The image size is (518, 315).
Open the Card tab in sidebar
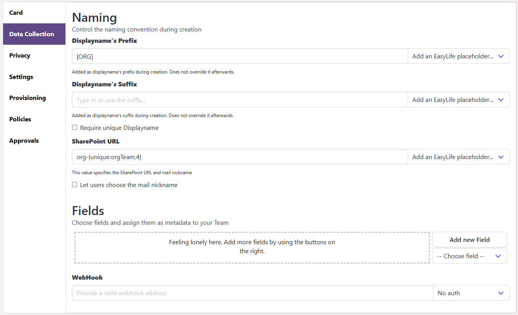click(16, 13)
